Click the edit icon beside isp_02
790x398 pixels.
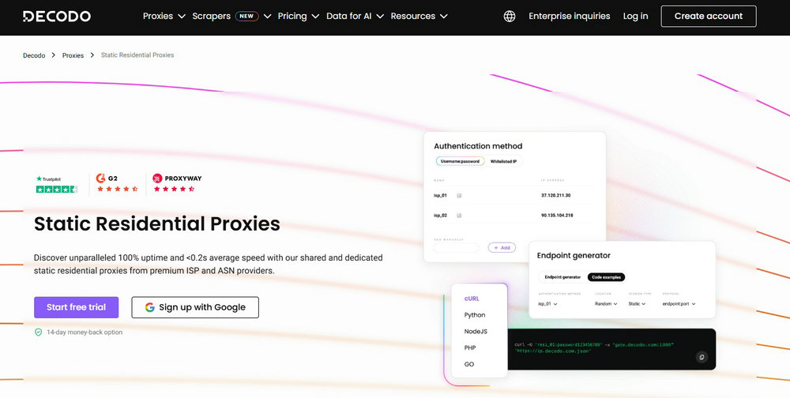(459, 216)
